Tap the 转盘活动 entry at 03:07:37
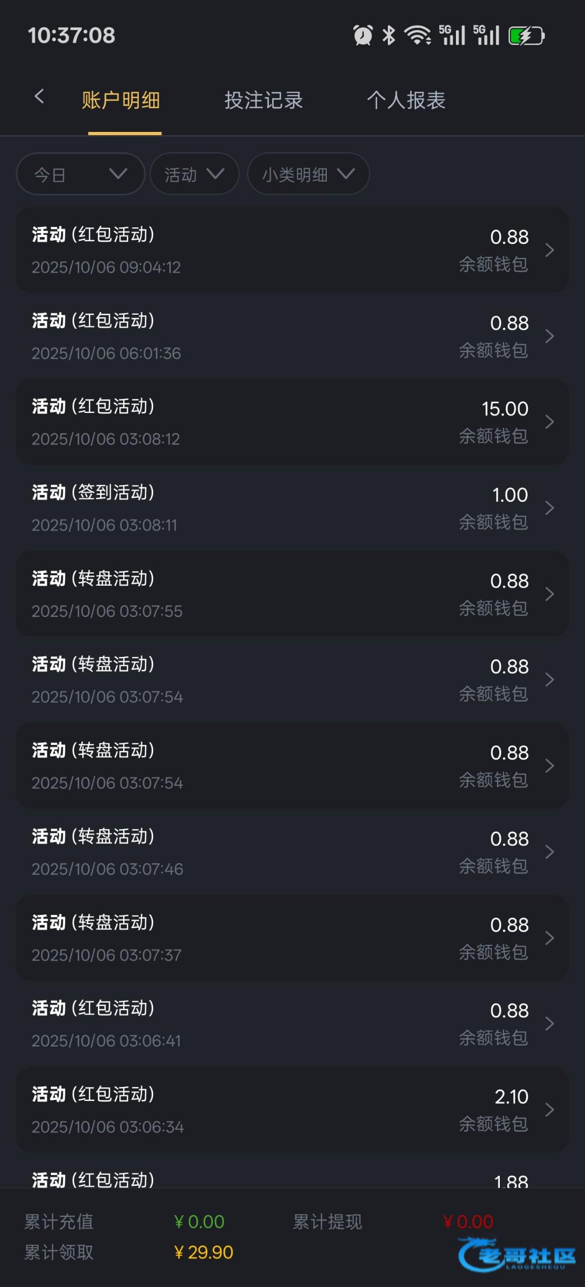Screen dimensions: 585x1287 [292, 938]
